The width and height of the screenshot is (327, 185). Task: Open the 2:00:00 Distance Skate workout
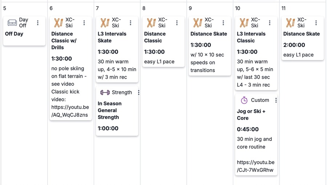click(302, 34)
